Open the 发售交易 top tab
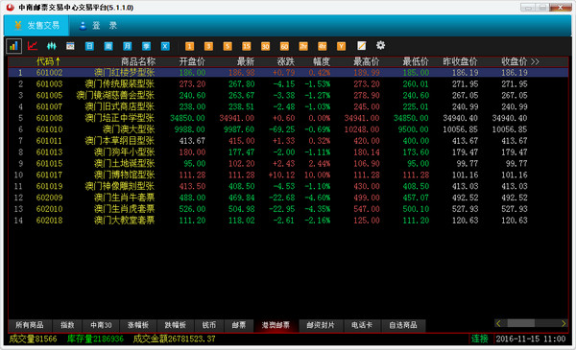 [x=36, y=25]
